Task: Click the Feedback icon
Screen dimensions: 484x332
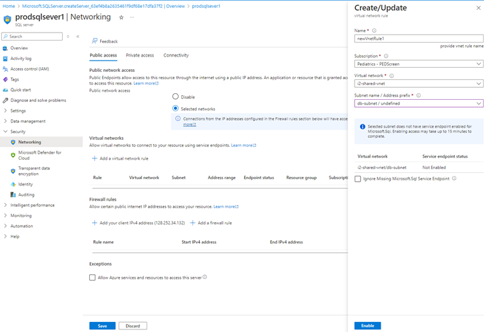Action: (95, 41)
